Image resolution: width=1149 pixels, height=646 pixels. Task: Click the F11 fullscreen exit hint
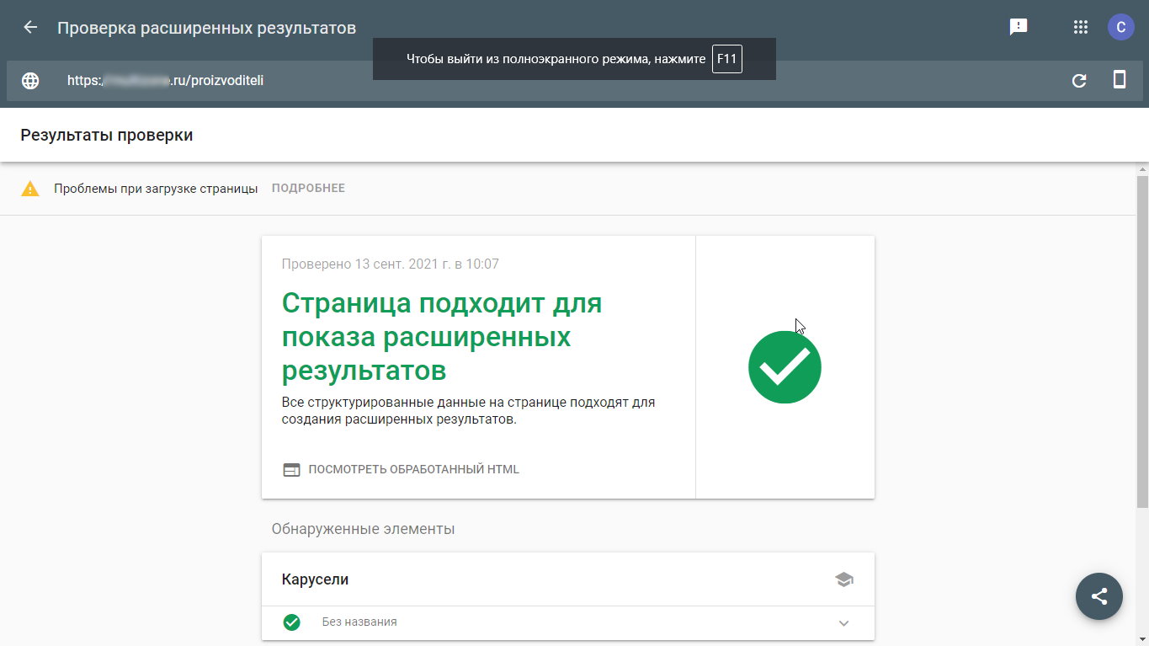726,59
